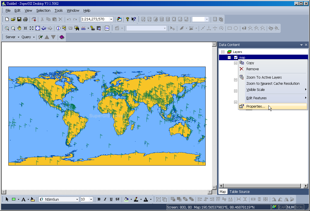Toggle italic text formatting
310x211 pixels.
pyautogui.click(x=105, y=199)
